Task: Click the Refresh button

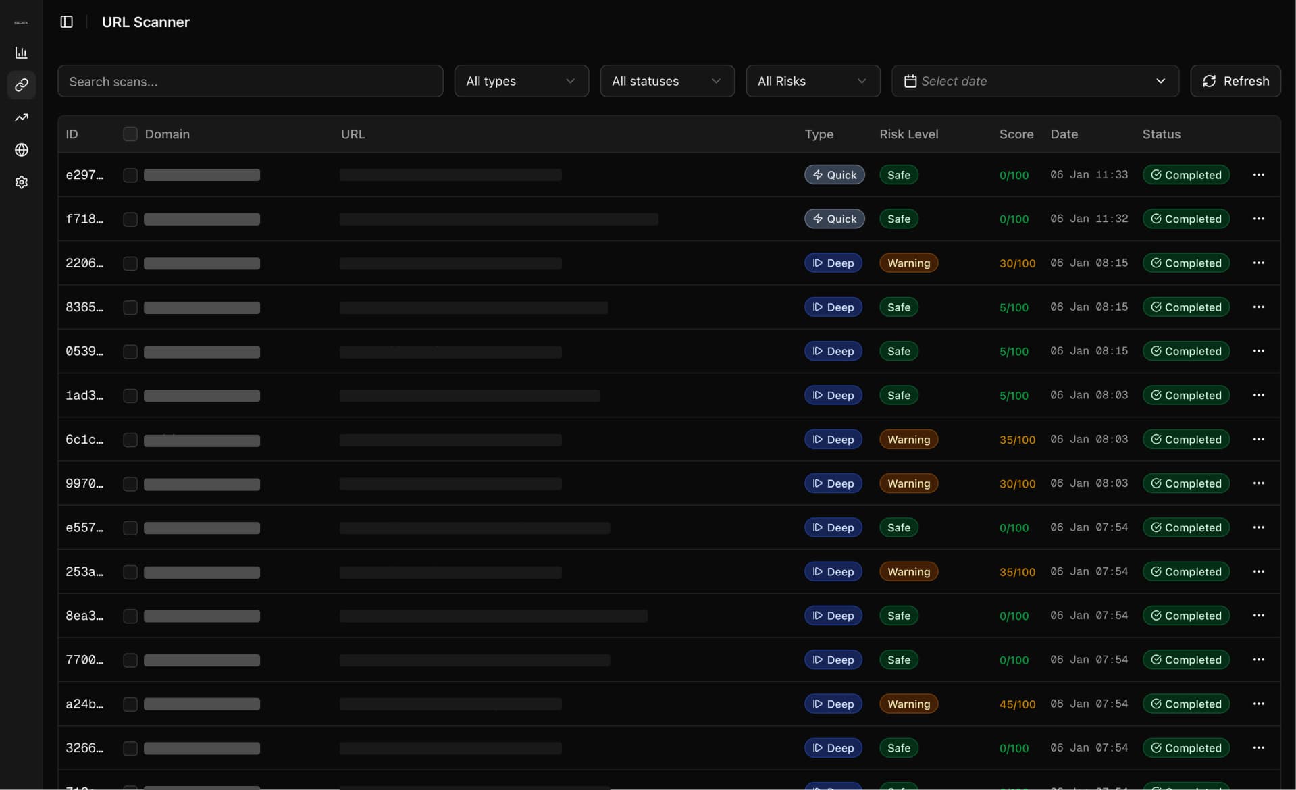Action: point(1235,81)
